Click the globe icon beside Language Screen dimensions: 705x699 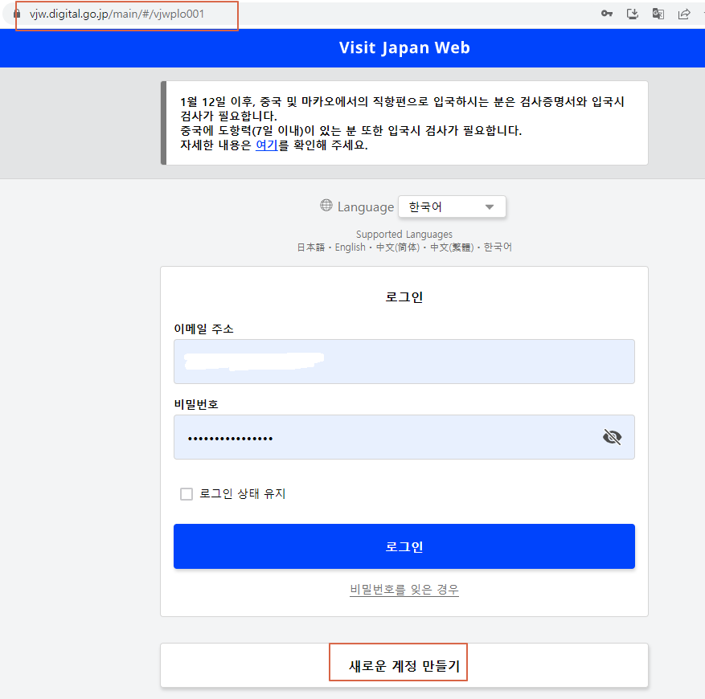coord(326,206)
